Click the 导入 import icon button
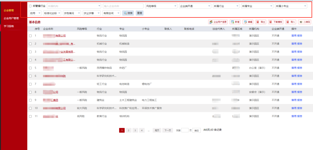Viewport: 313px width, 150px height. [291, 22]
